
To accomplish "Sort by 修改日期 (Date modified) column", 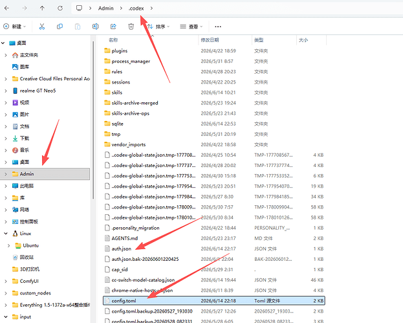I will pyautogui.click(x=210, y=40).
